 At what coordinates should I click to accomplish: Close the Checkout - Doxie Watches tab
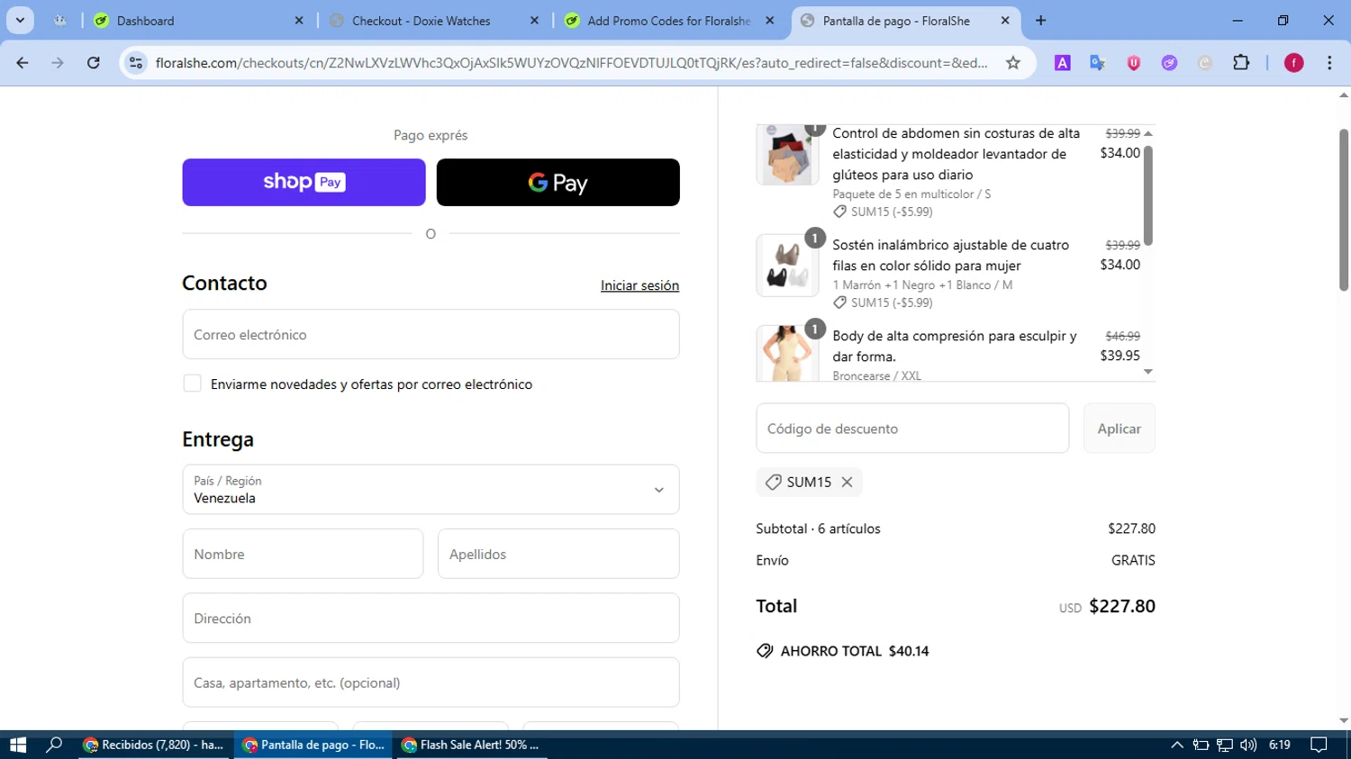pos(534,20)
